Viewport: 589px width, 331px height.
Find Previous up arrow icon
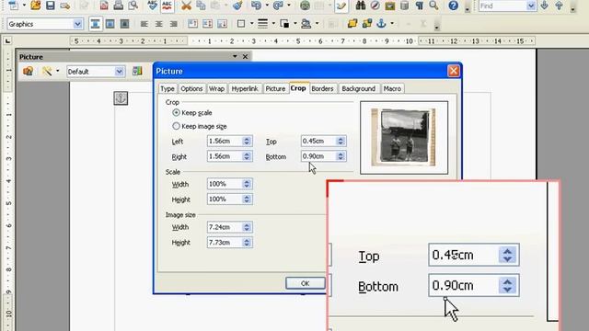point(559,6)
